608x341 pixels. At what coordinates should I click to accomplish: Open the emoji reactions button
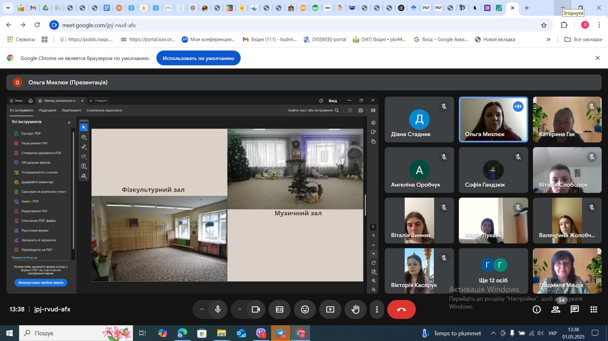(305, 309)
